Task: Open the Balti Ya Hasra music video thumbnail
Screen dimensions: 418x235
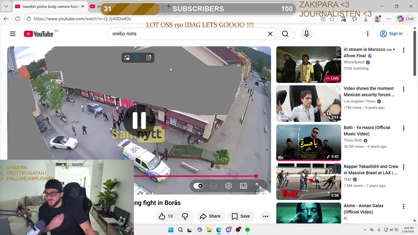Action: 309,143
